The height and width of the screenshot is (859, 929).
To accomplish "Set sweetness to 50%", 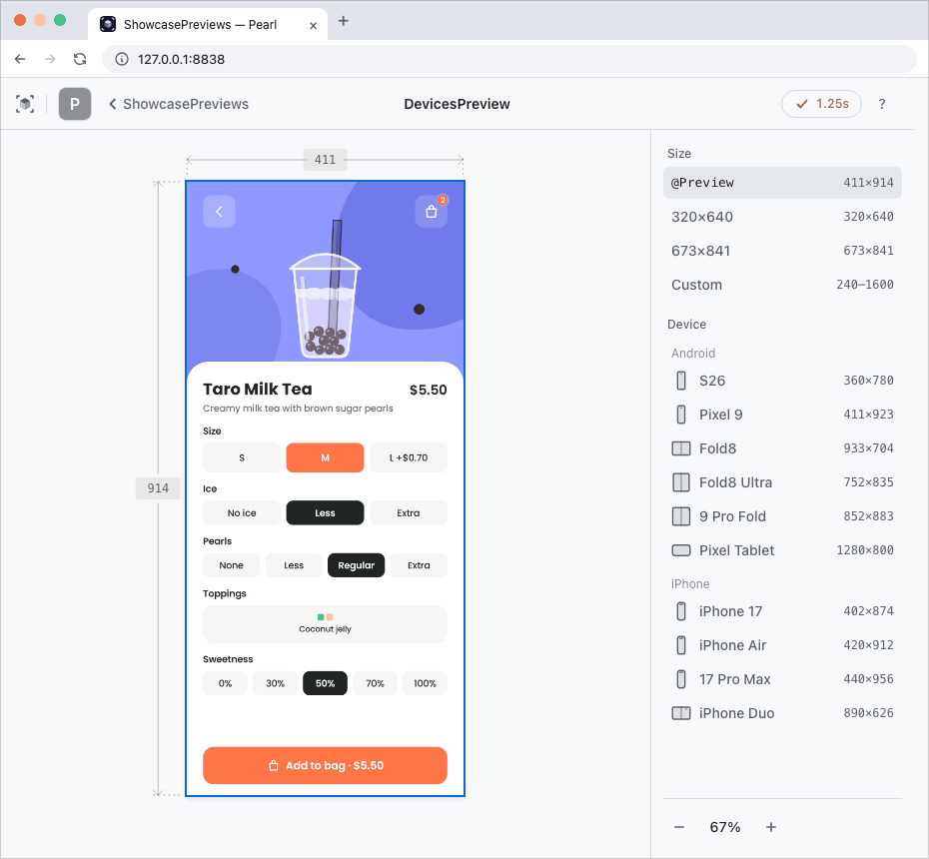I will pyautogui.click(x=325, y=683).
